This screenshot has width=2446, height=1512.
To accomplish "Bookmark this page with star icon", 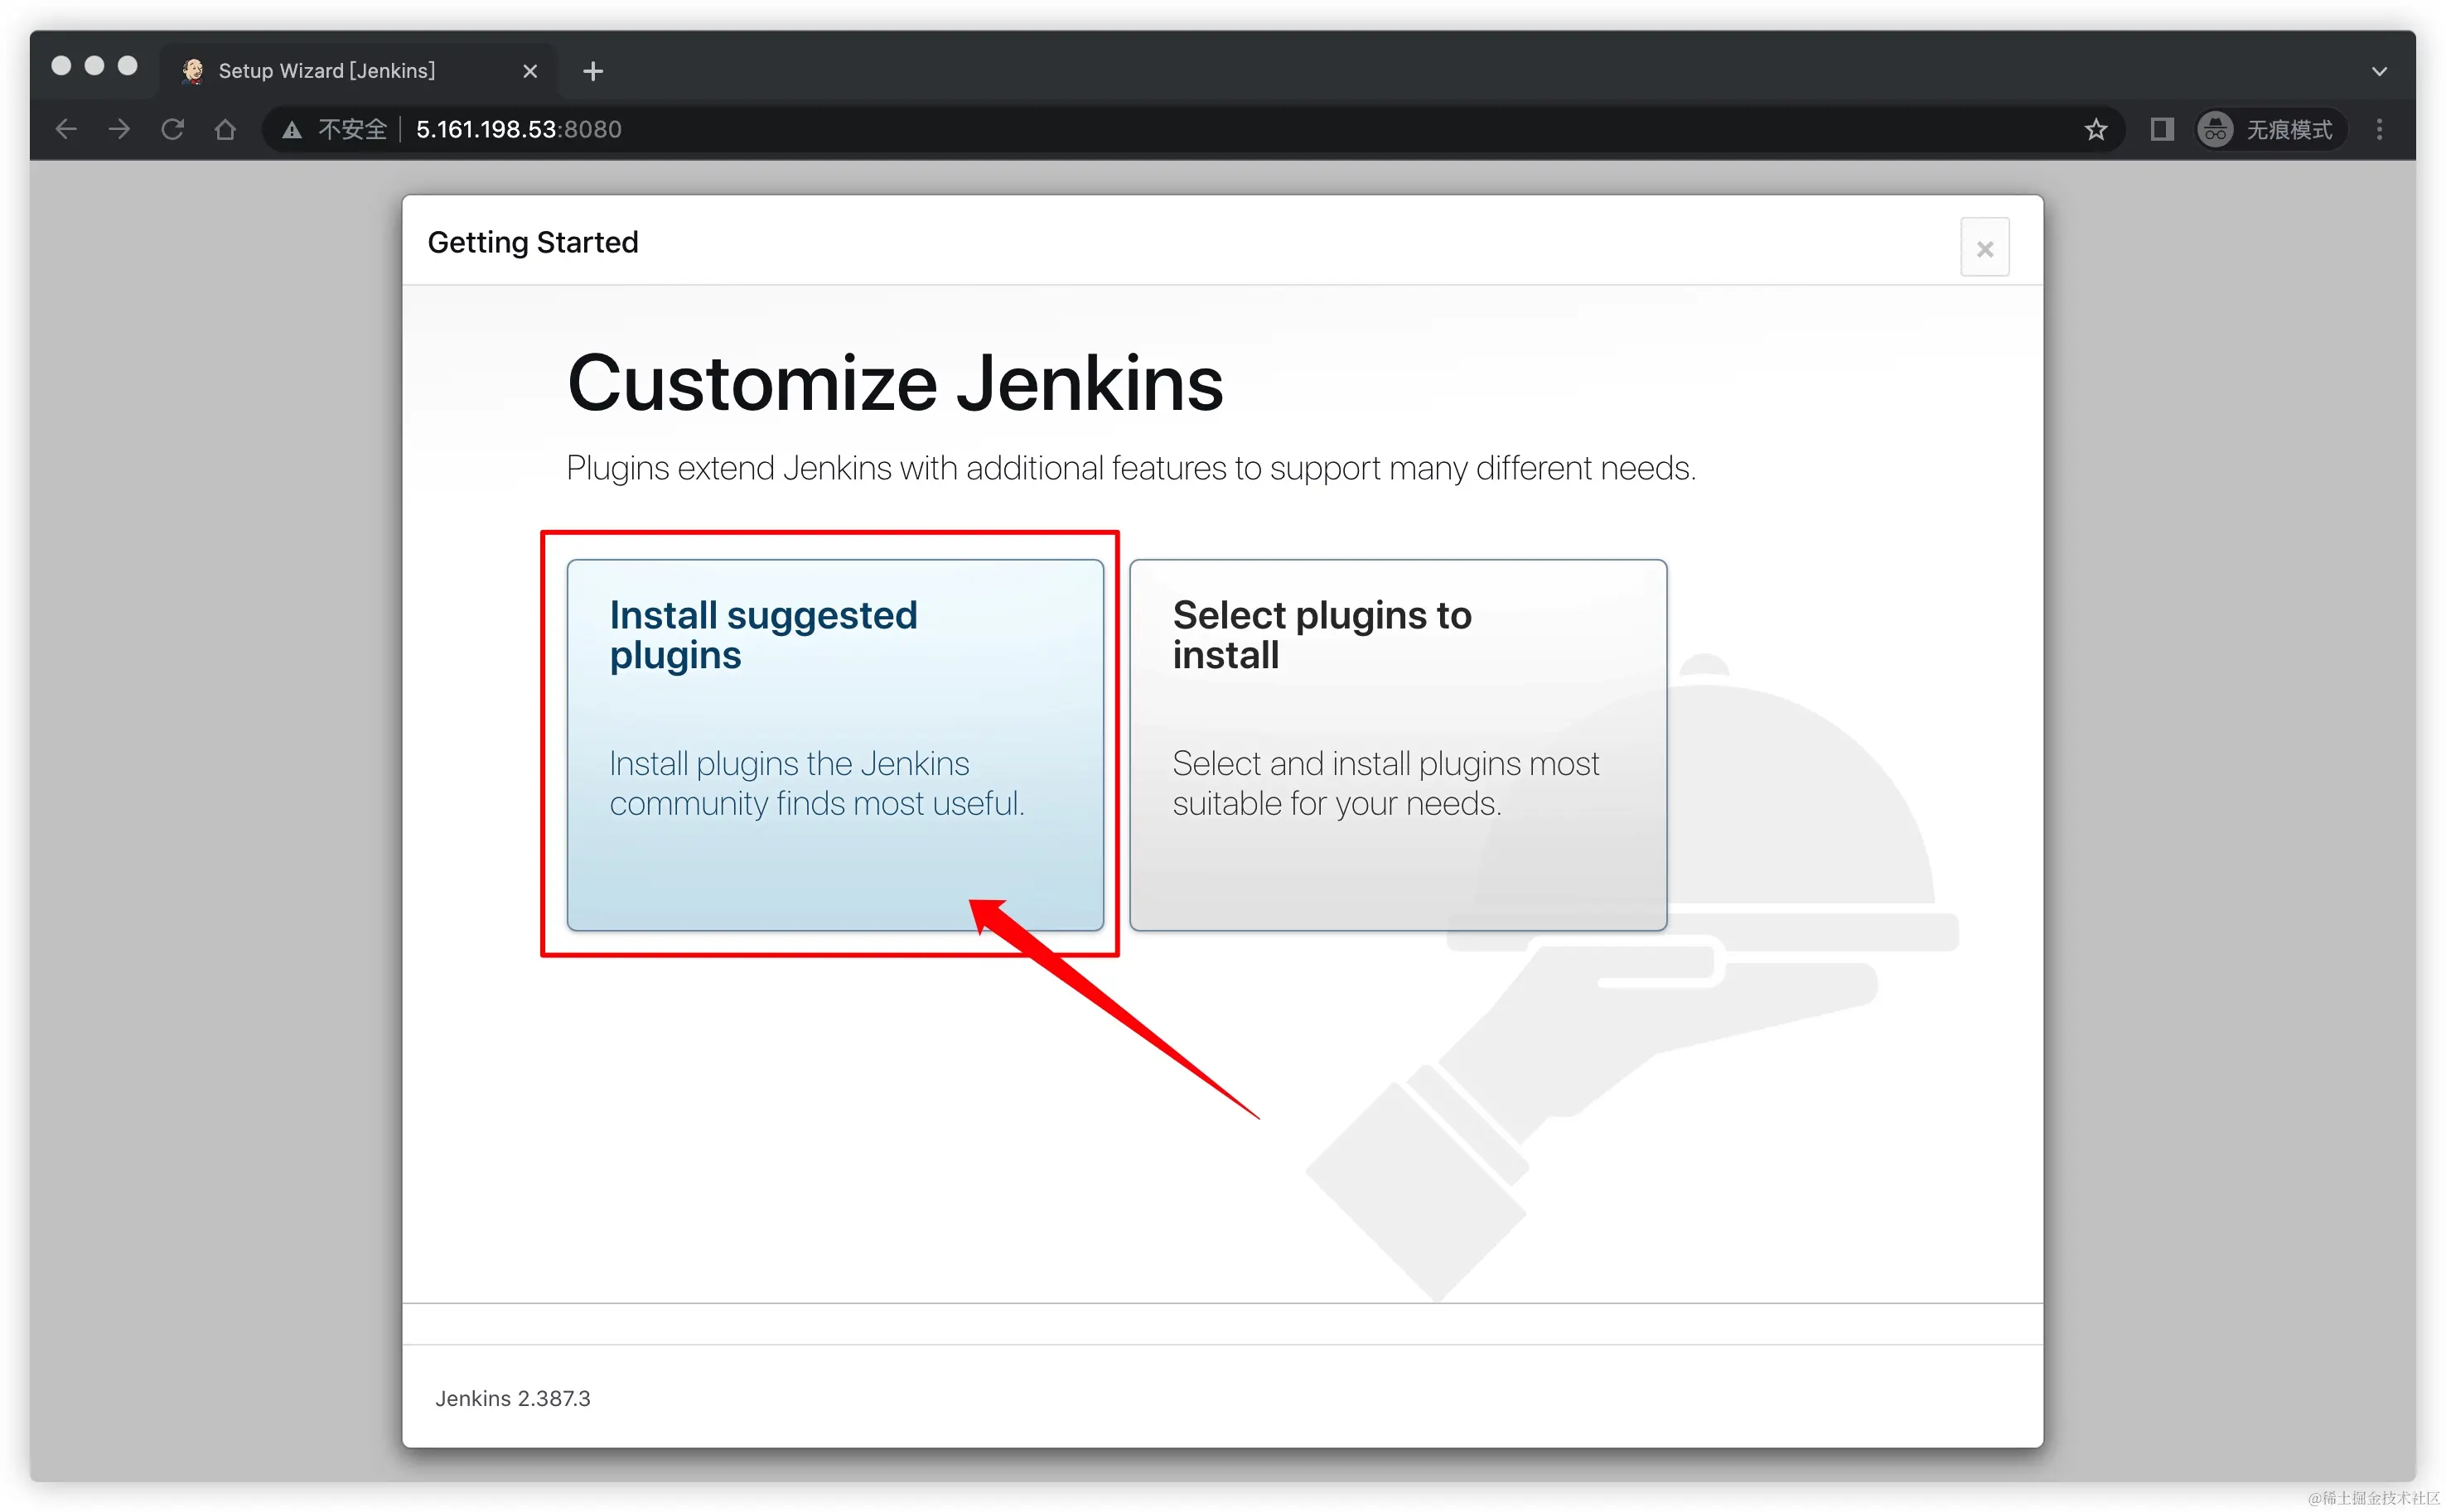I will tap(2096, 129).
